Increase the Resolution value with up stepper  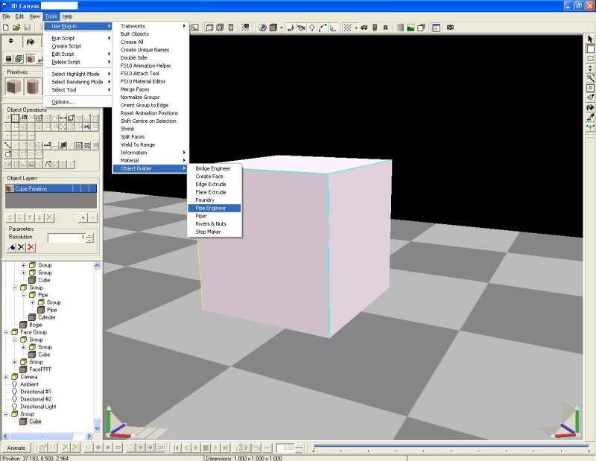[x=89, y=235]
